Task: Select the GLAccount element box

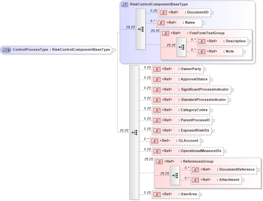Action: [175, 141]
